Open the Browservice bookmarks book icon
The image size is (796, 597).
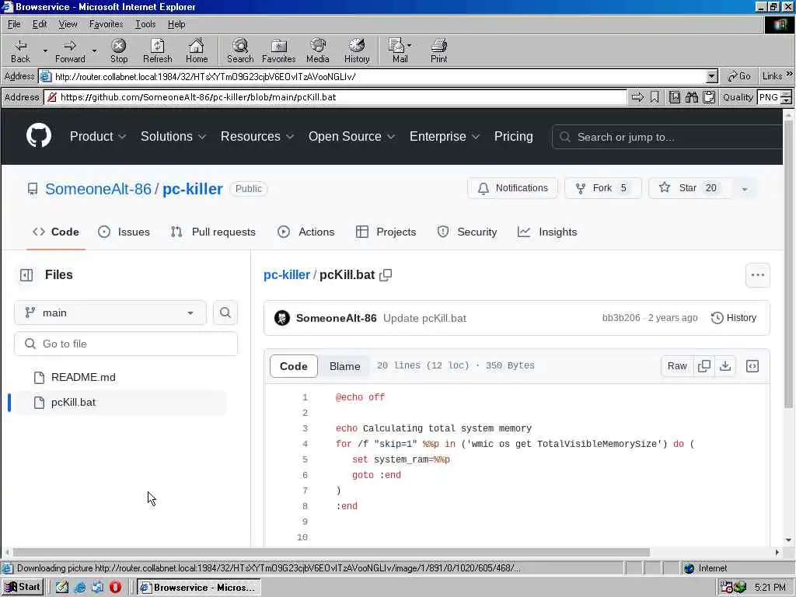click(x=675, y=97)
